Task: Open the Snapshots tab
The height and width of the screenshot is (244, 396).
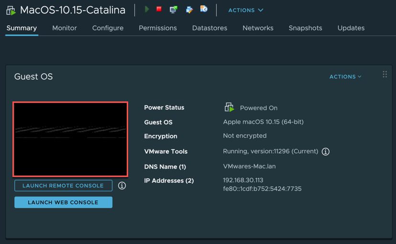Action: pyautogui.click(x=305, y=28)
